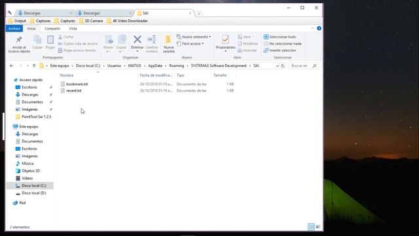Click the Pegar clipboard icon
The width and height of the screenshot is (419, 236).
pos(50,40)
